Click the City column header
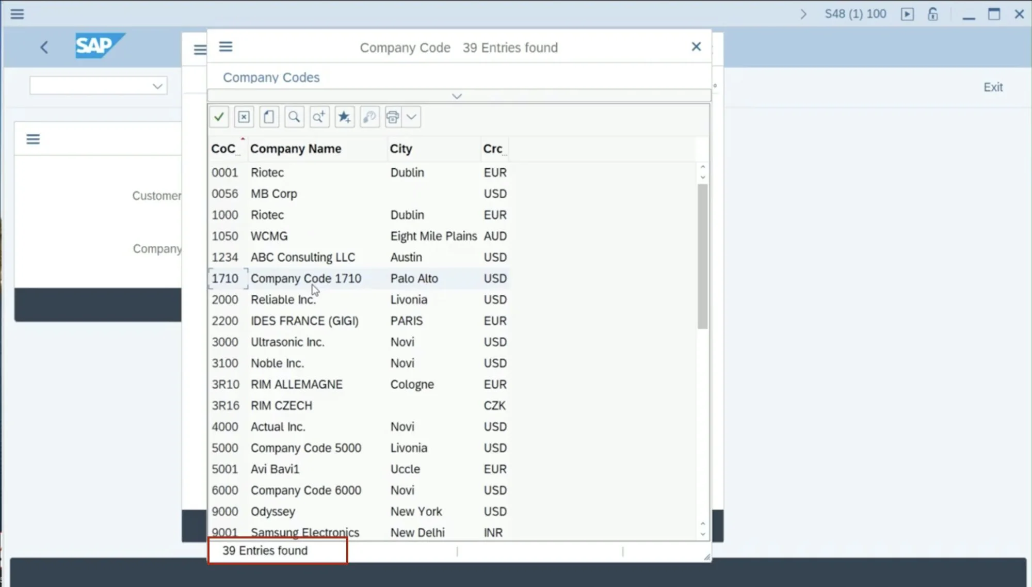Viewport: 1032px width, 587px height. click(401, 149)
